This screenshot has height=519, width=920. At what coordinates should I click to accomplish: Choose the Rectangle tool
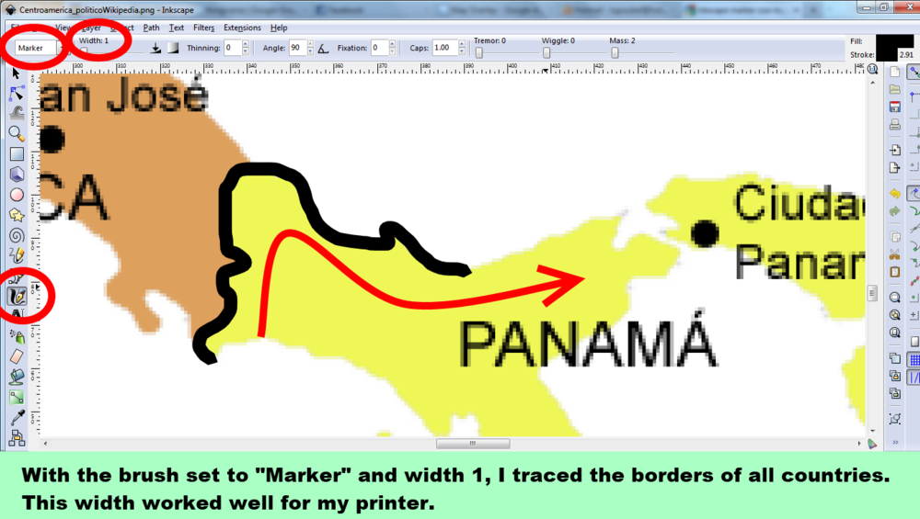tap(17, 153)
